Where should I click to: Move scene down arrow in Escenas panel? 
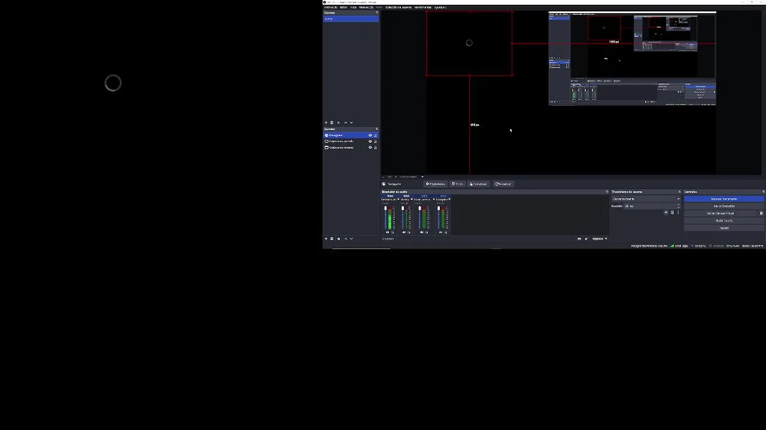351,122
